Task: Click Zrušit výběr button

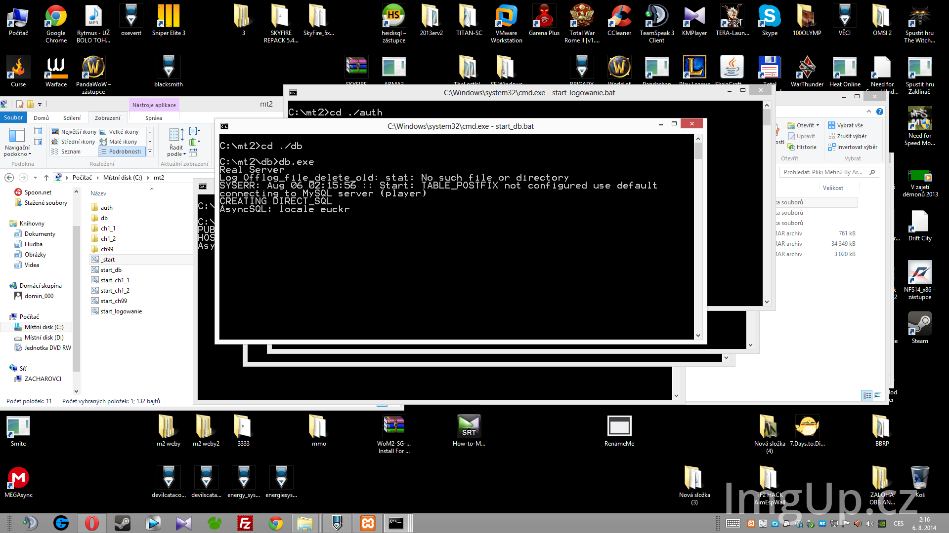Action: 847,136
